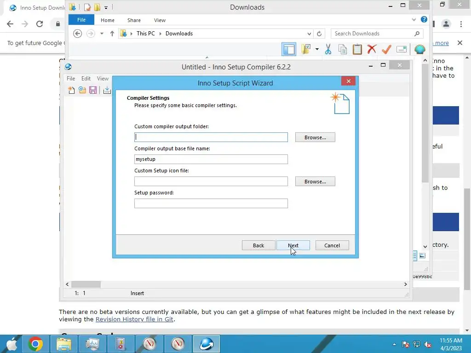471x353 pixels.
Task: Cancel the Inno Setup Script Wizard
Action: [x=332, y=245]
